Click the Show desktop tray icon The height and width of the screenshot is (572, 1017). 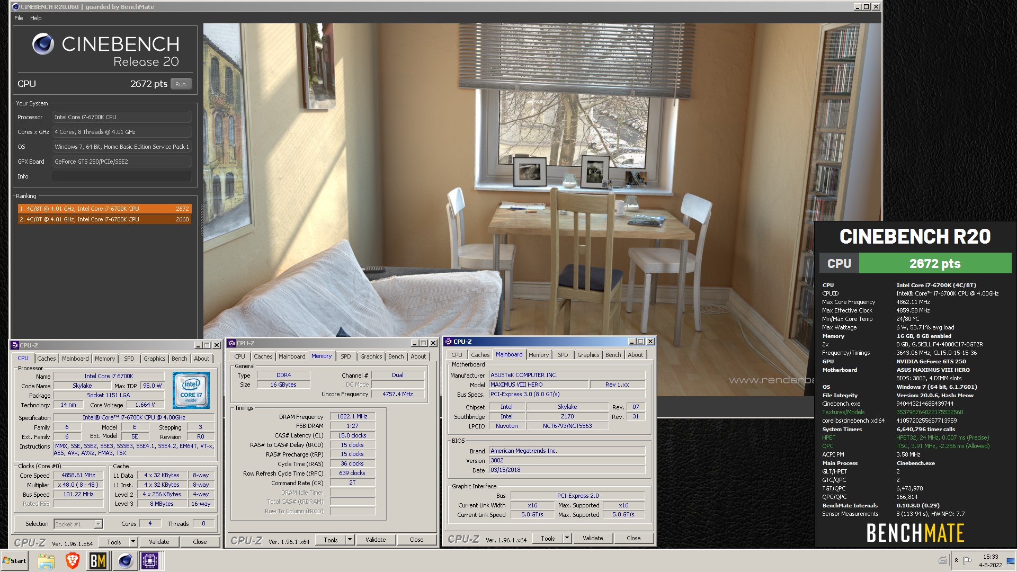1011,561
